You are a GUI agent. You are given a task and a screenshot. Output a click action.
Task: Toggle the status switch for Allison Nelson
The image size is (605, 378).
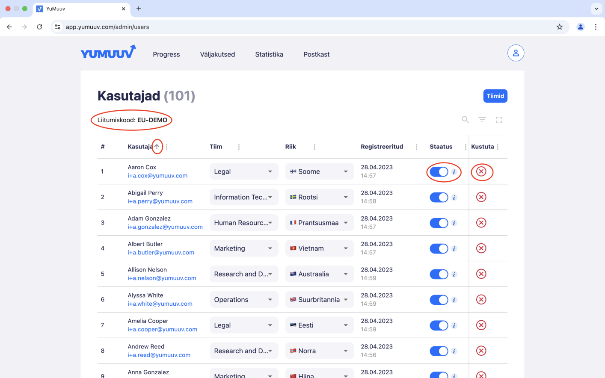(x=439, y=275)
